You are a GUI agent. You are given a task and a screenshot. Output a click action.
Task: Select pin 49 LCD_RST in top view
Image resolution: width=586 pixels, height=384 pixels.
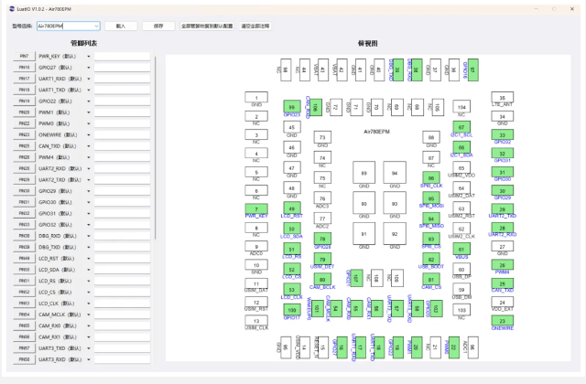coord(292,208)
